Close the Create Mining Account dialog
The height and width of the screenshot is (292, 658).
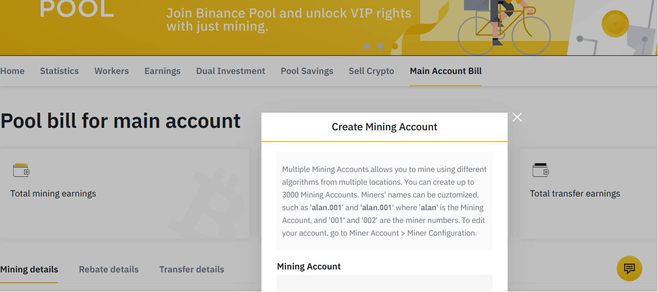517,117
